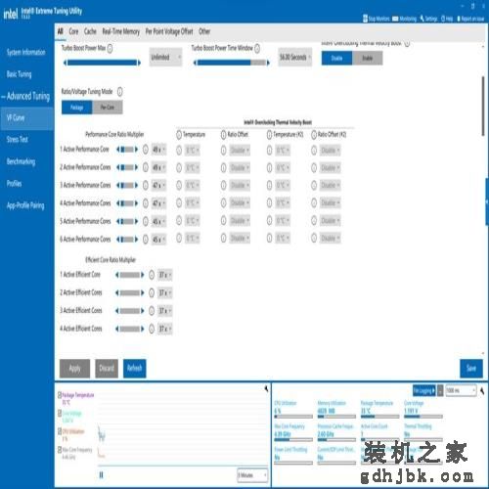The width and height of the screenshot is (489, 489).
Task: Switch to the Core tab
Action: pyautogui.click(x=73, y=31)
